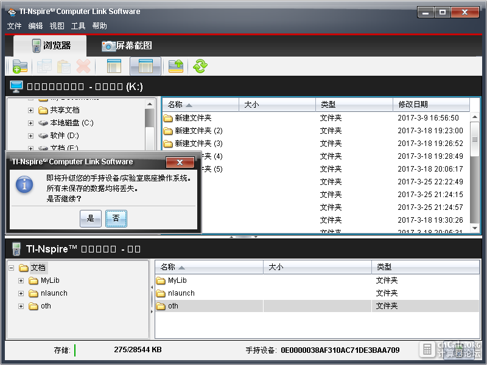This screenshot has height=365, width=487.
Task: Click the 新建文件夹 (3) folder icon
Action: coord(168,144)
